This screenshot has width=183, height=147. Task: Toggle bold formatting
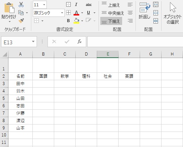pyautogui.click(x=68, y=21)
